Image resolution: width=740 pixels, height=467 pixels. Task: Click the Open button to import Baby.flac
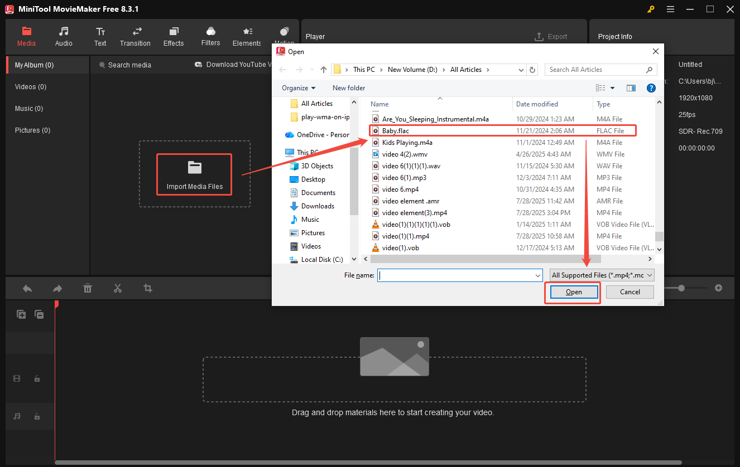[x=573, y=291]
